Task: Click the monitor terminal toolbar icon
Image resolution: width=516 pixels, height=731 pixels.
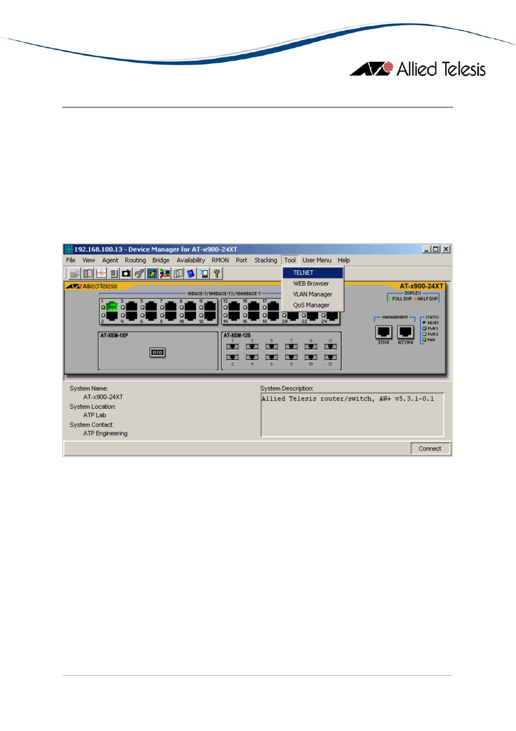Action: click(x=204, y=274)
